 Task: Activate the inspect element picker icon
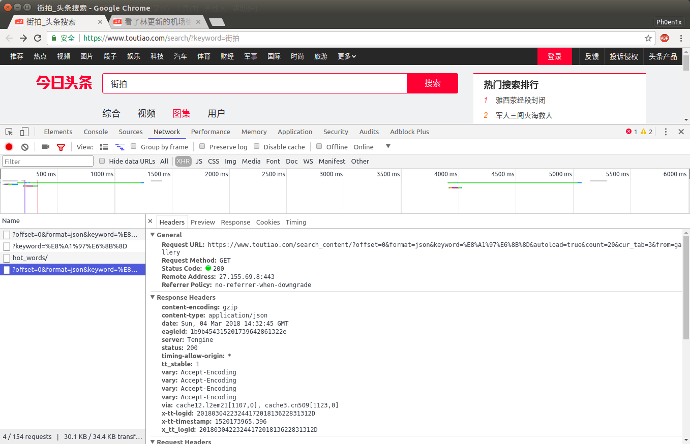tap(9, 132)
